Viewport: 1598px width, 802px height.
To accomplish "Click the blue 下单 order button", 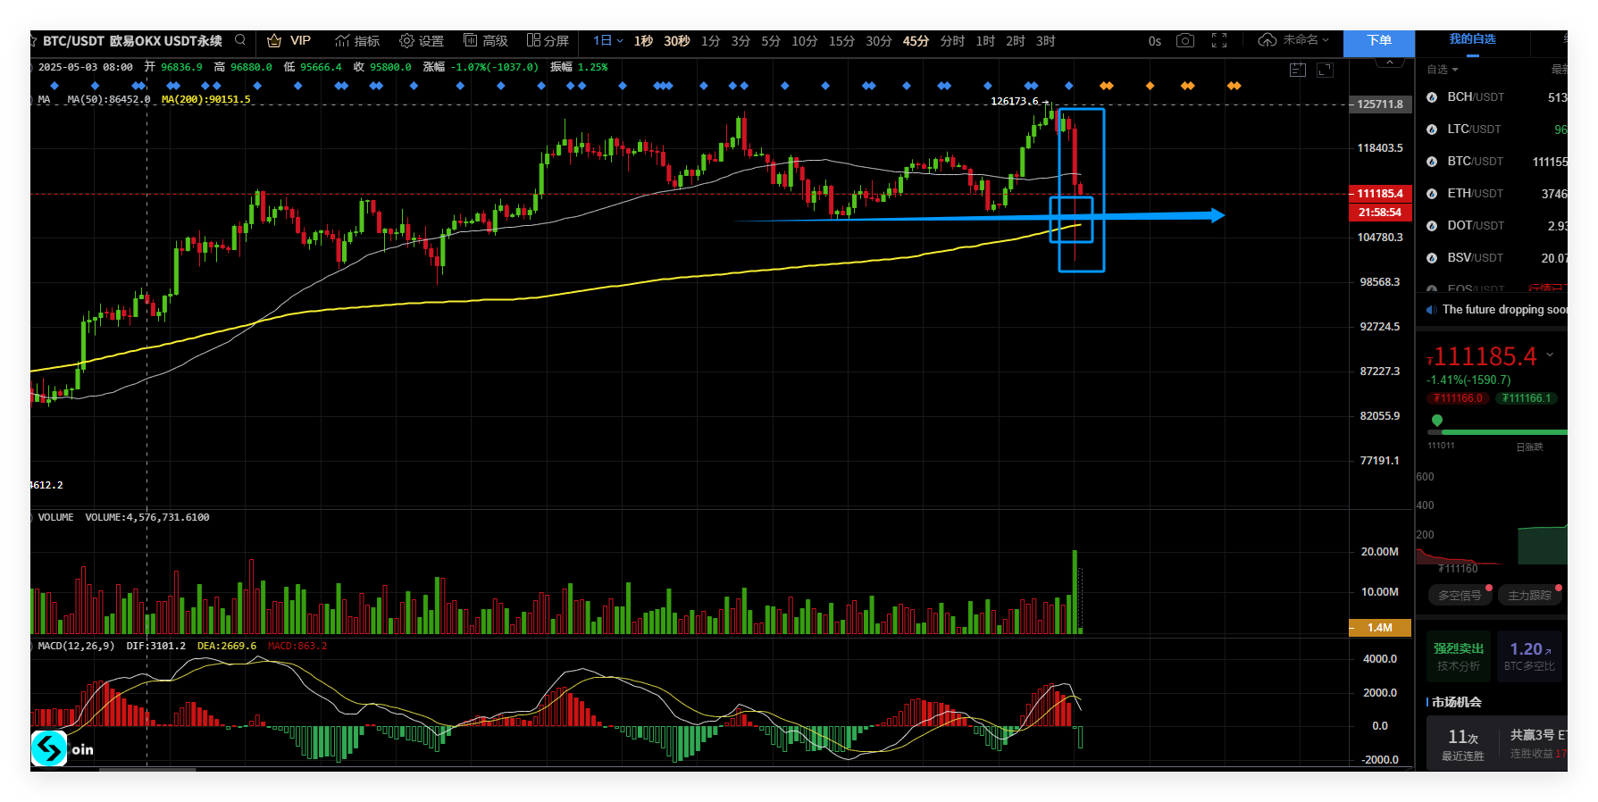I will [x=1378, y=41].
